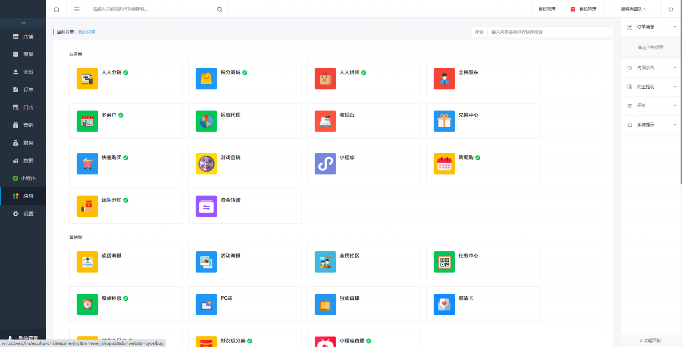Screen dimensions: 682x347
Task: Go to 店铺 in the sidebar
Action: 23,36
